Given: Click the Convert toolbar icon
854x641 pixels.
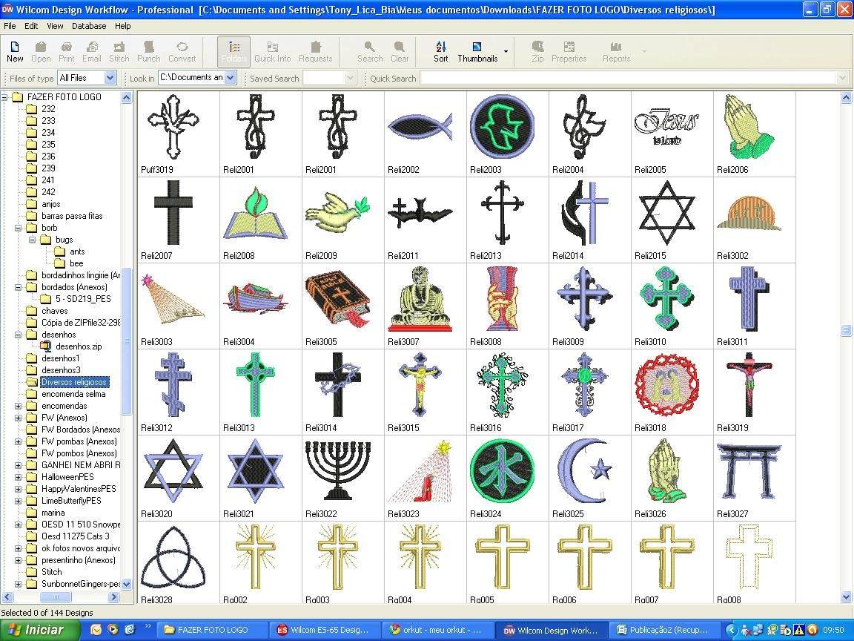Looking at the screenshot, I should tap(182, 52).
